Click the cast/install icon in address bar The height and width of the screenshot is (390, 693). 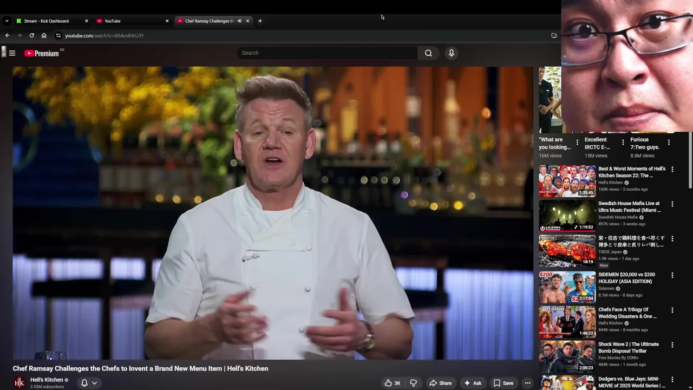tap(554, 36)
